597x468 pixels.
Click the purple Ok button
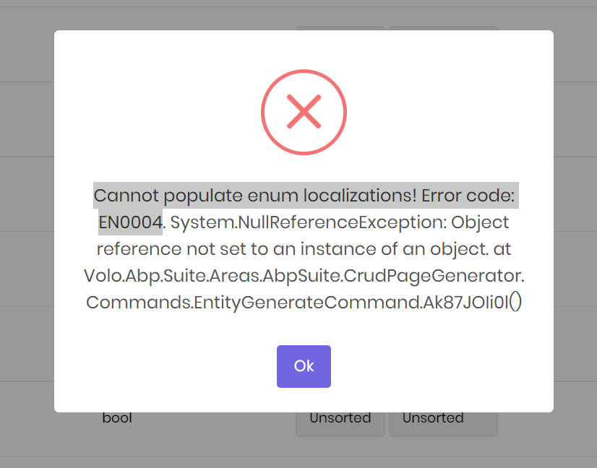pos(304,366)
